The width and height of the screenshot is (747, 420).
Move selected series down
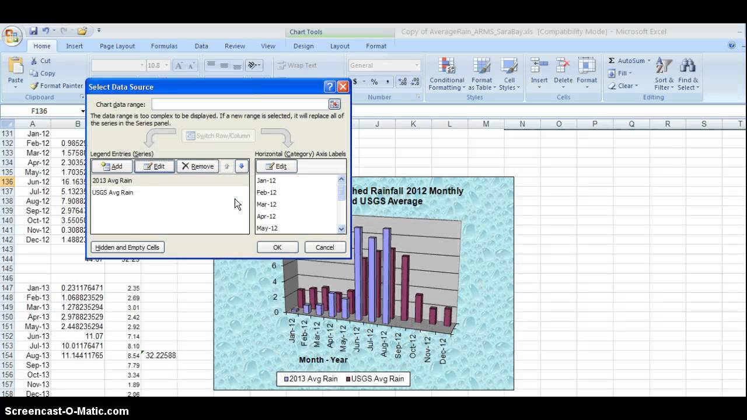241,166
